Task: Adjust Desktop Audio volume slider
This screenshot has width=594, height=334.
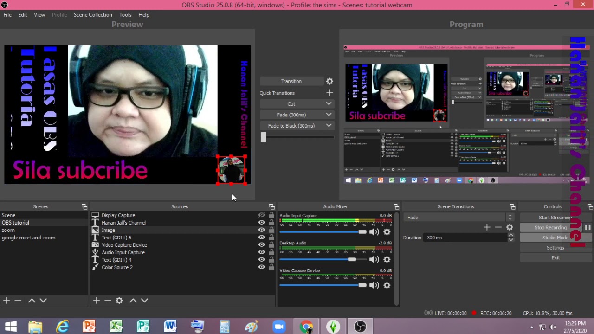Action: (x=352, y=259)
